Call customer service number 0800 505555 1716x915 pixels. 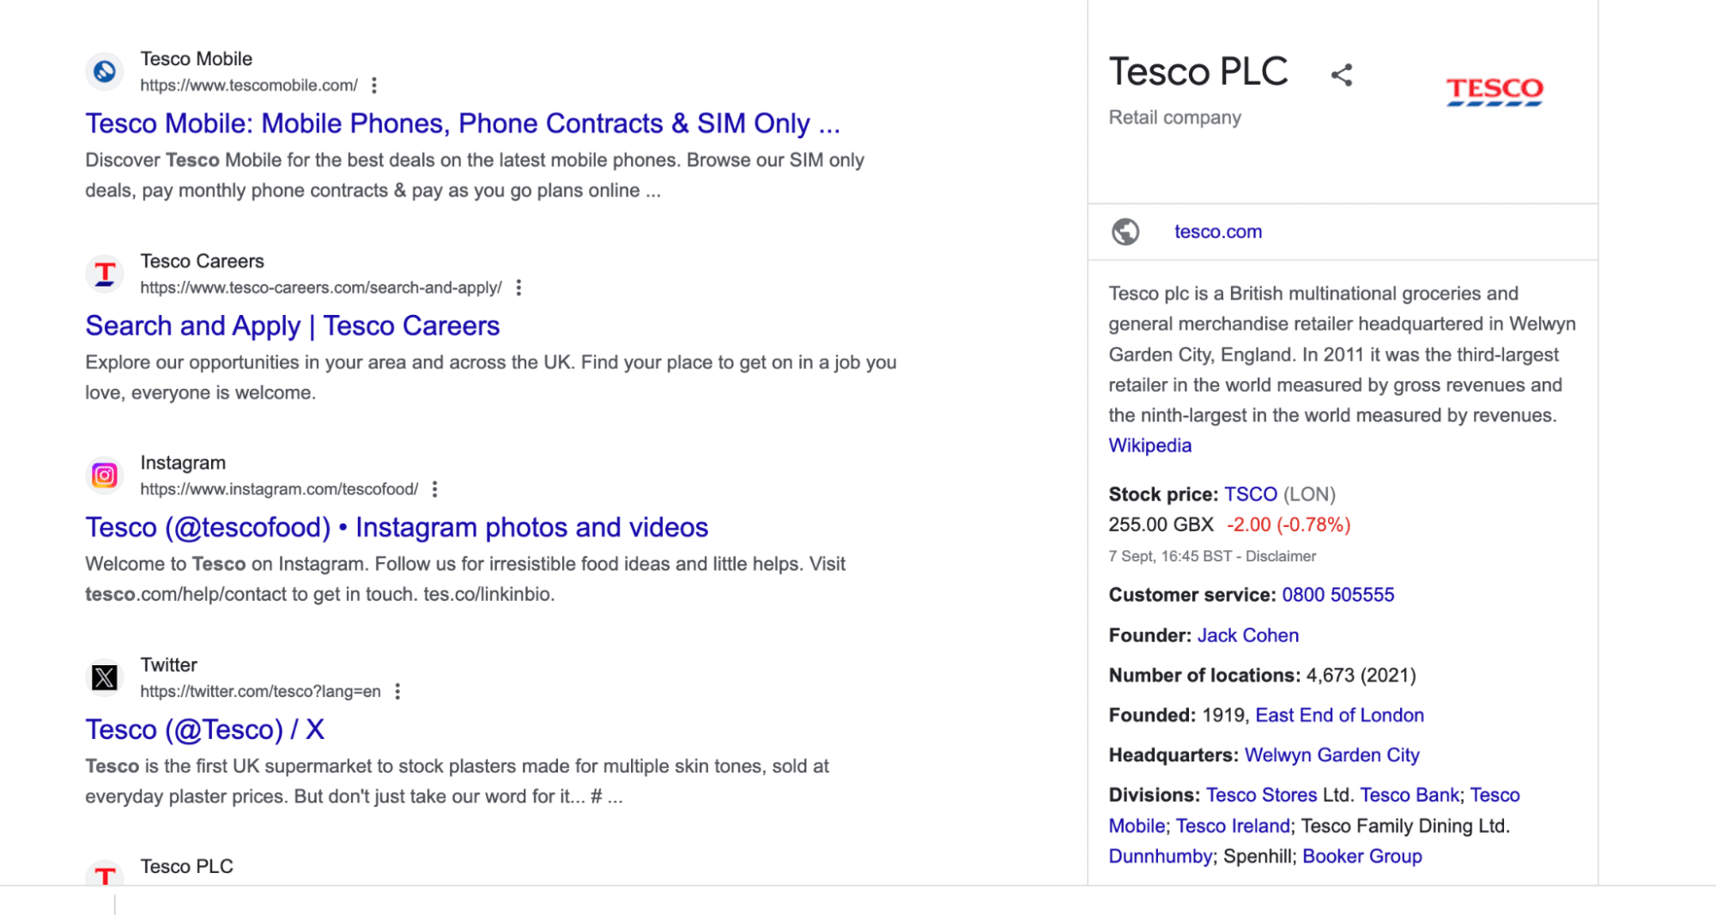click(1337, 595)
